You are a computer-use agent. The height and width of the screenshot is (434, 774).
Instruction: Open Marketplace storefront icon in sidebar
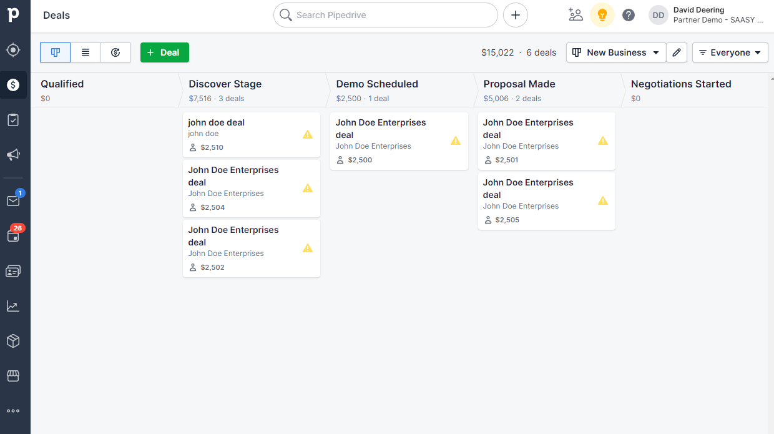pos(13,376)
